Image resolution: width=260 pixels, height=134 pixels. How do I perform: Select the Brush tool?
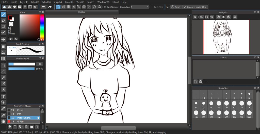click(3, 15)
